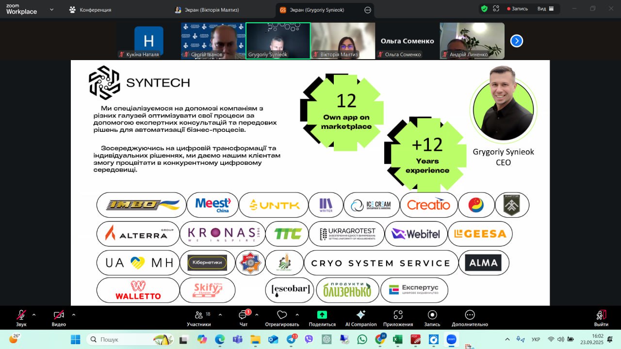The image size is (621, 349).
Task: Expand the arrow next to Чат
Action: pyautogui.click(x=257, y=315)
